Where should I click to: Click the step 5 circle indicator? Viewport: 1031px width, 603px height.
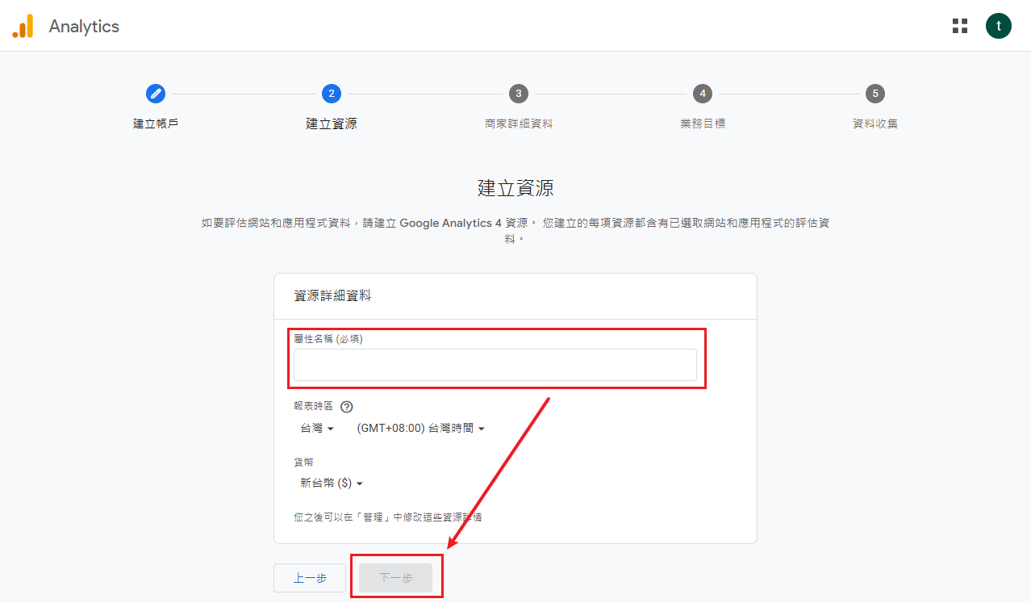[x=875, y=93]
